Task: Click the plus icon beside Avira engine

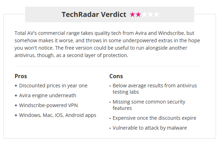Action: [x=16, y=95]
